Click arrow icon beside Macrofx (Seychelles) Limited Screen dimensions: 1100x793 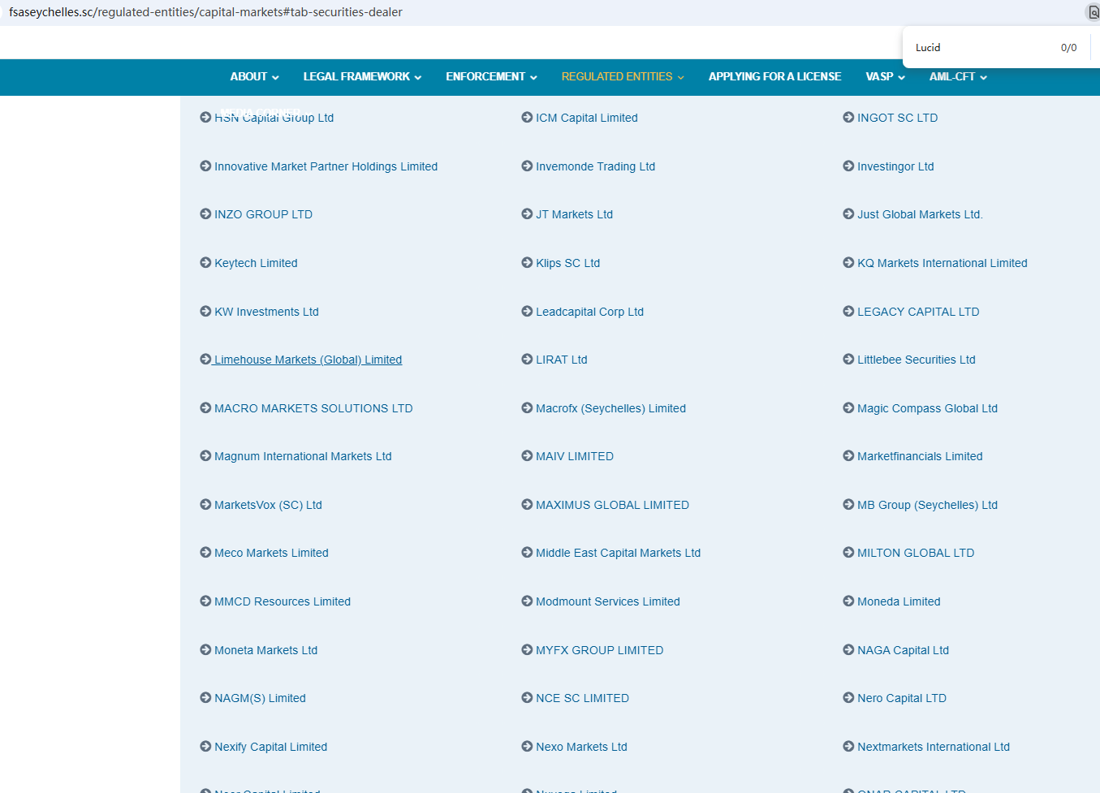click(527, 408)
